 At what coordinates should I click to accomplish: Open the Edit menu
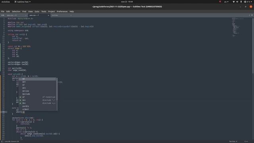[8, 12]
